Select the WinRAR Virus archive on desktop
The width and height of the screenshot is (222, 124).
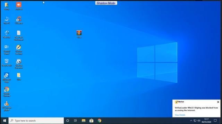point(79,34)
